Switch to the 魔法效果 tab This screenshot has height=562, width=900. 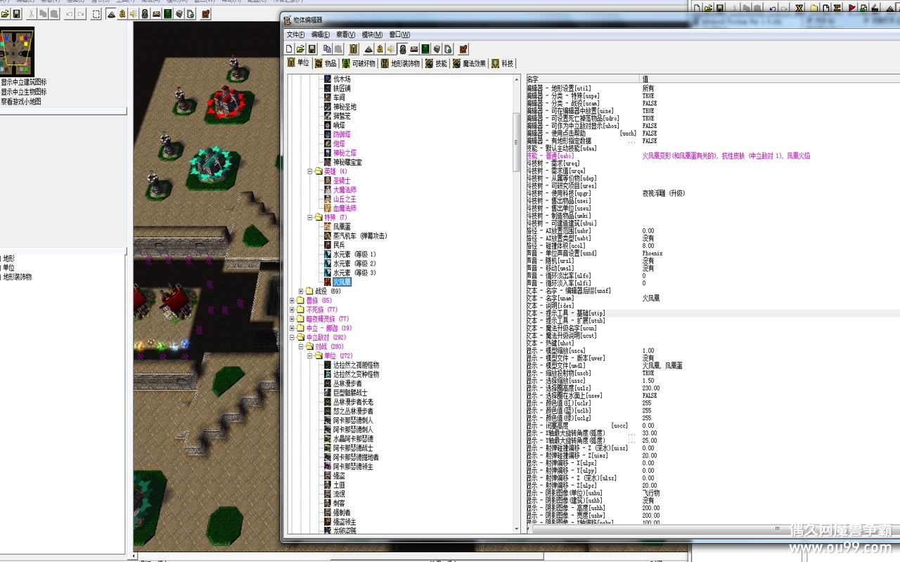(x=469, y=63)
